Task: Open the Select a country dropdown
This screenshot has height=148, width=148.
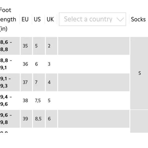Action: [92, 19]
